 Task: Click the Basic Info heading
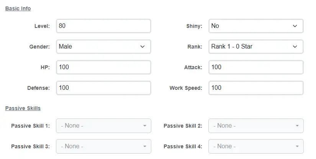[18, 8]
